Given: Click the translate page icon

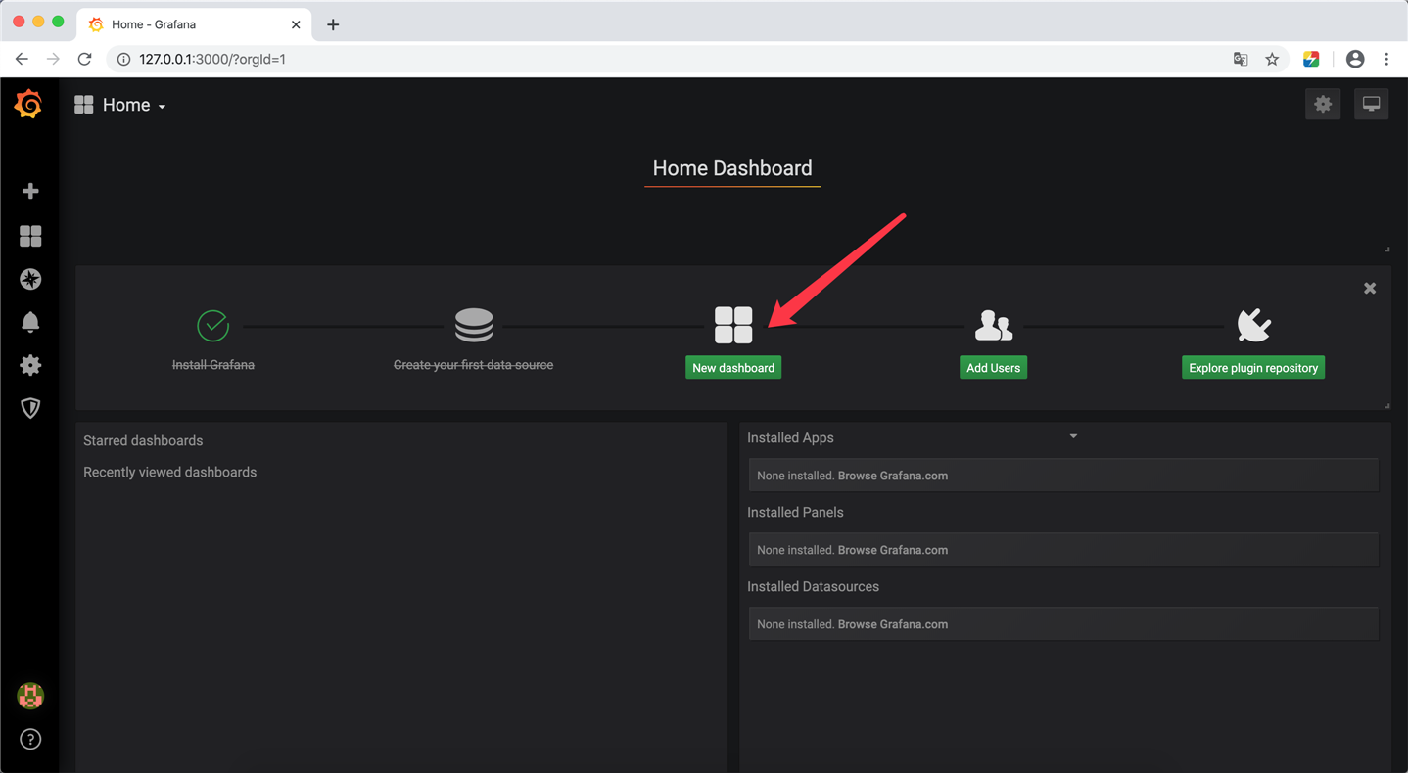Looking at the screenshot, I should pyautogui.click(x=1241, y=59).
